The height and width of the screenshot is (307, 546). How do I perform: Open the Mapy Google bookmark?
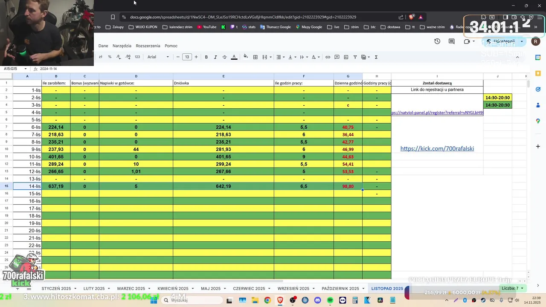pyautogui.click(x=309, y=27)
